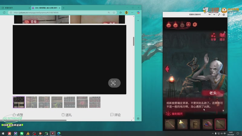Viewport: 242px width, 136px height.
Task: Open the browser three-dot settings menu
Action: coord(132,13)
